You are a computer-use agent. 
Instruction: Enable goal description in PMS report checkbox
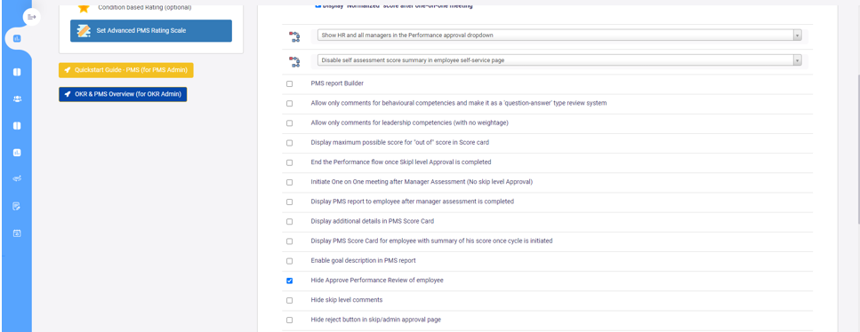[x=290, y=261]
